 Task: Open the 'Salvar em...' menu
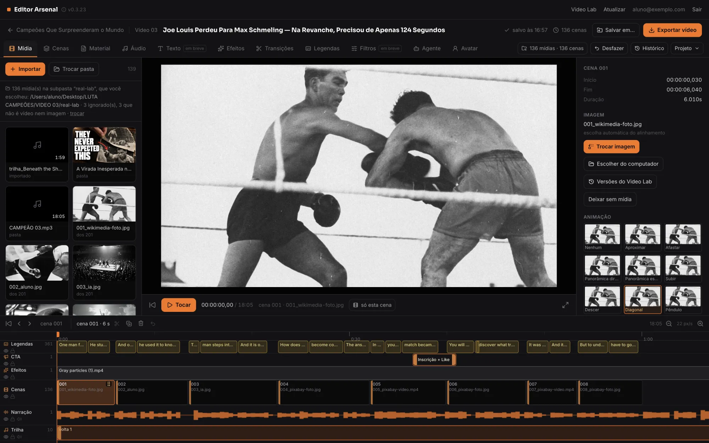coord(616,30)
